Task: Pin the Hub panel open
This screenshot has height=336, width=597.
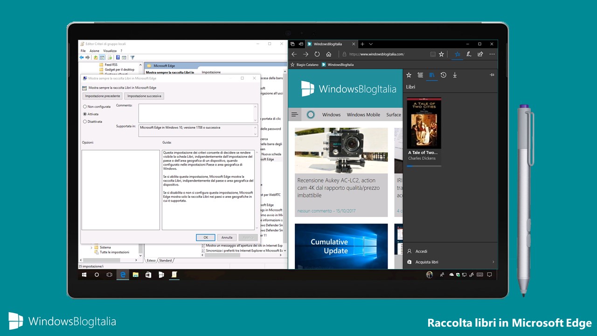Action: tap(492, 75)
